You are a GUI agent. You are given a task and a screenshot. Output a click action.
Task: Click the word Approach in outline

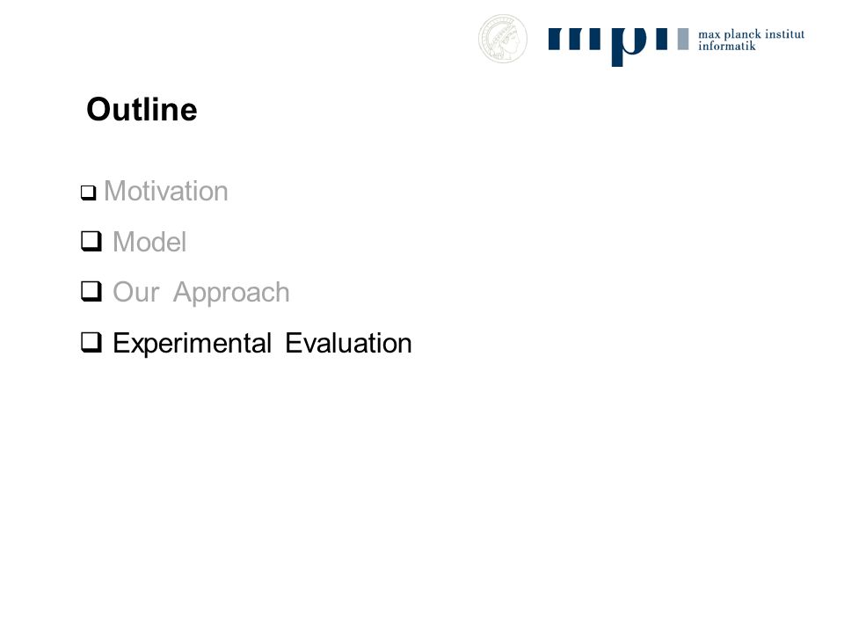(231, 294)
